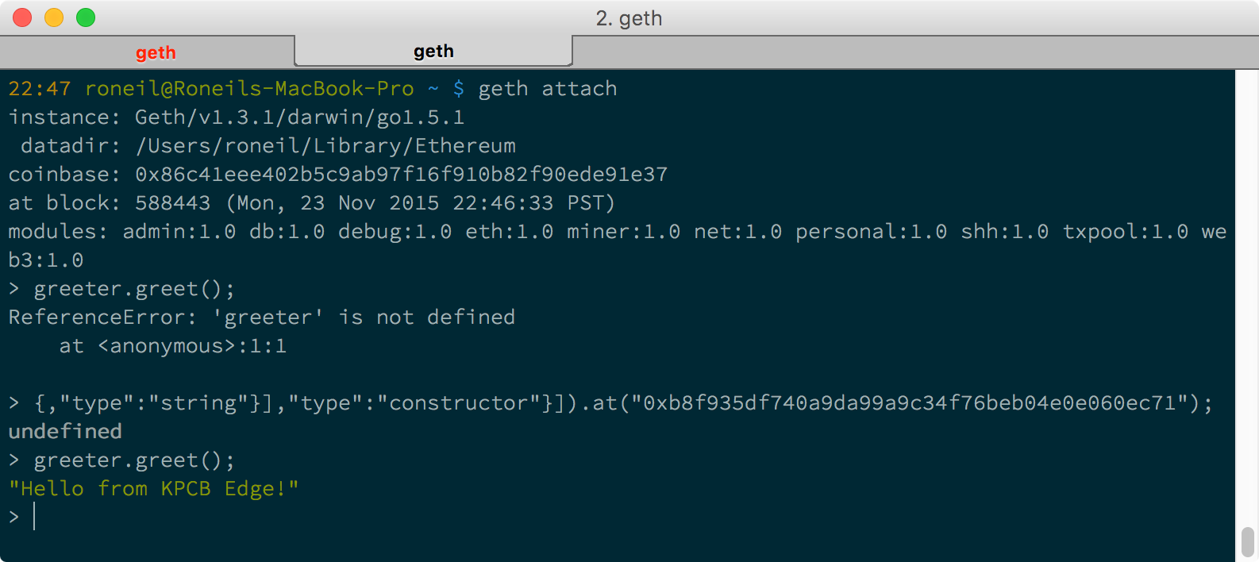
Task: Click the contract address 0xb8f935df... string
Action: [909, 403]
